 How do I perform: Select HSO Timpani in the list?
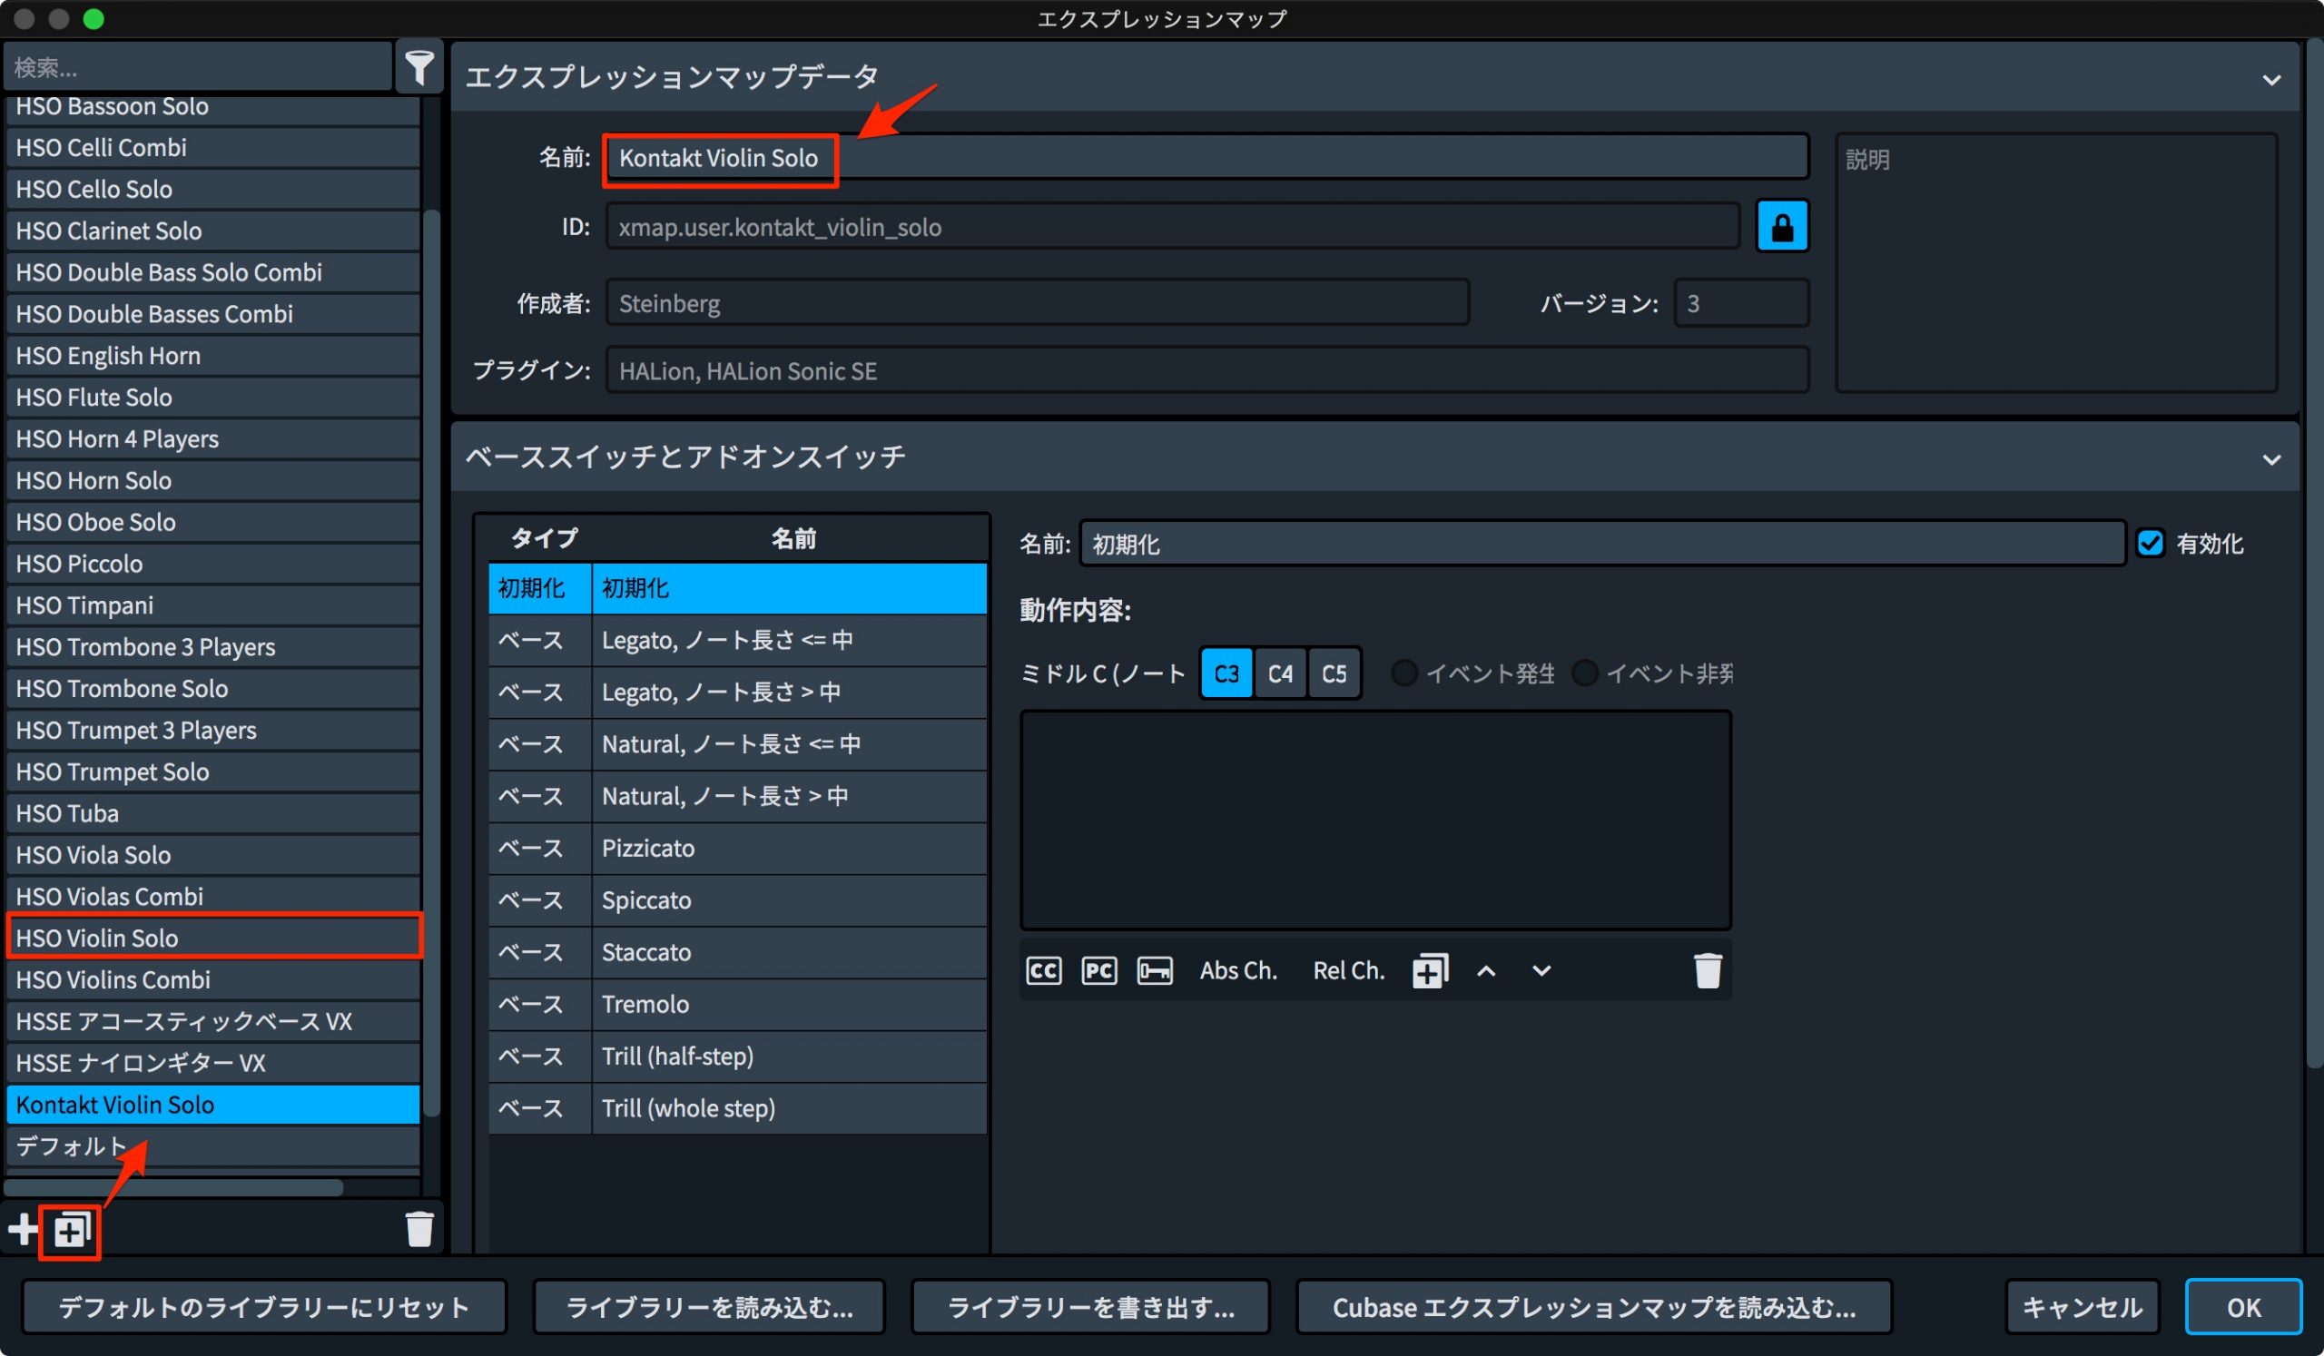pos(213,604)
